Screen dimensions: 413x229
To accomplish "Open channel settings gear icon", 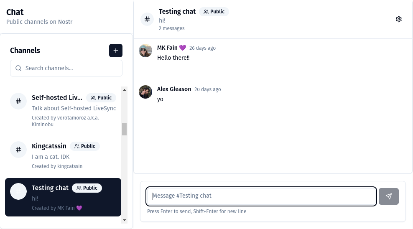I will (x=399, y=19).
